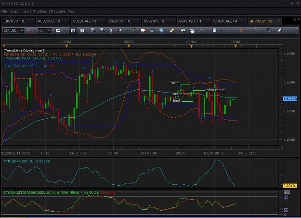Open the Insert menu

point(26,11)
